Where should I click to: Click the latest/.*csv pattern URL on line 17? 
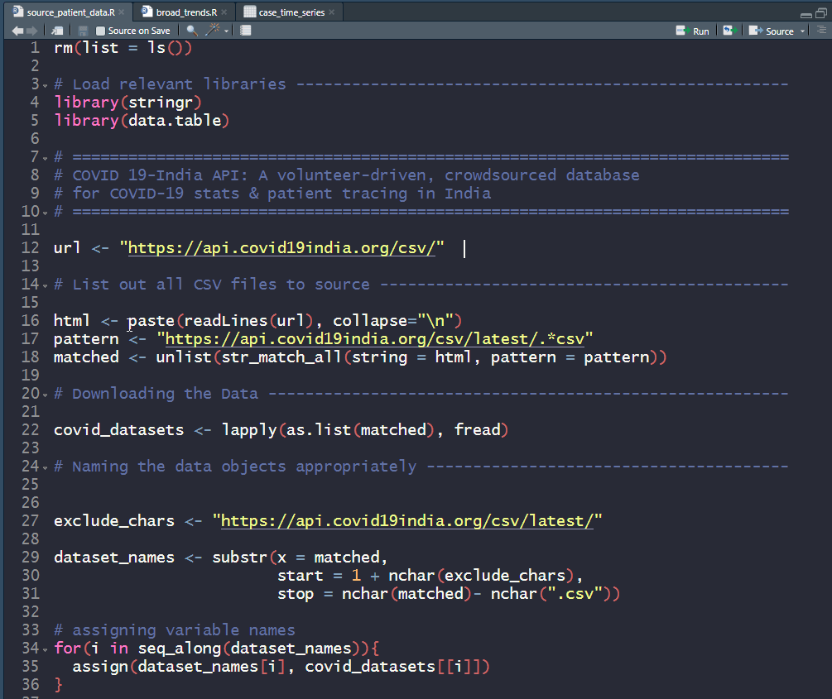tap(375, 339)
